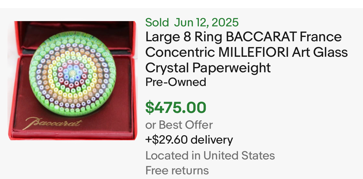This screenshot has height=179, width=363.
Task: Click the "+$29.60 delivery" cost
Action: pos(189,140)
